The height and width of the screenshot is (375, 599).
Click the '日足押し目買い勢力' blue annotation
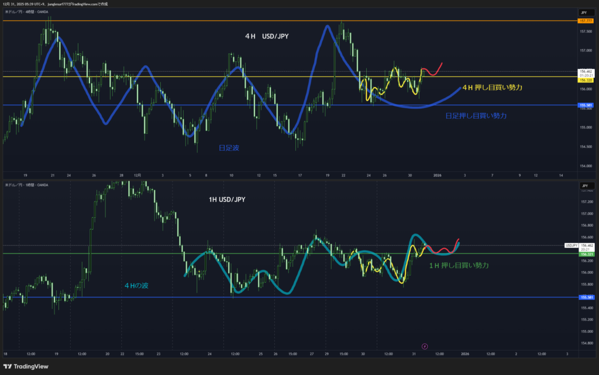(476, 116)
